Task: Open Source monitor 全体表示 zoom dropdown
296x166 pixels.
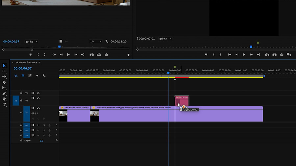Action: (x=31, y=41)
